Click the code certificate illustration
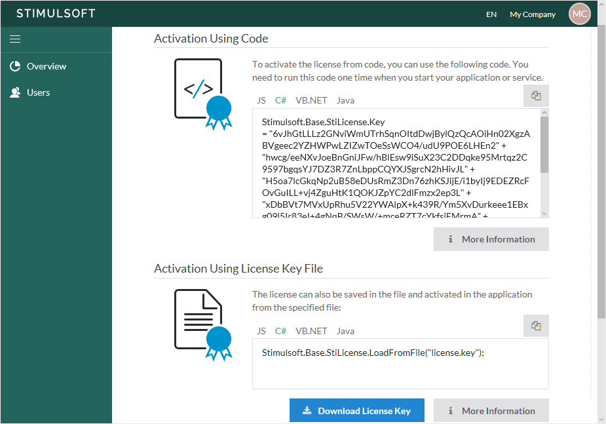This screenshot has height=424, width=606. click(x=203, y=94)
